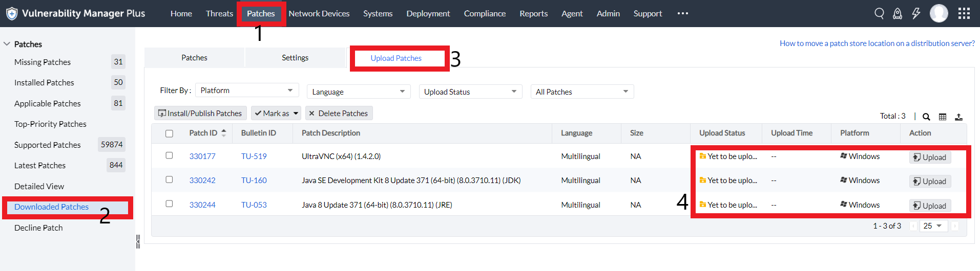Image resolution: width=980 pixels, height=271 pixels.
Task: Go to the Home menu
Action: [x=181, y=13]
